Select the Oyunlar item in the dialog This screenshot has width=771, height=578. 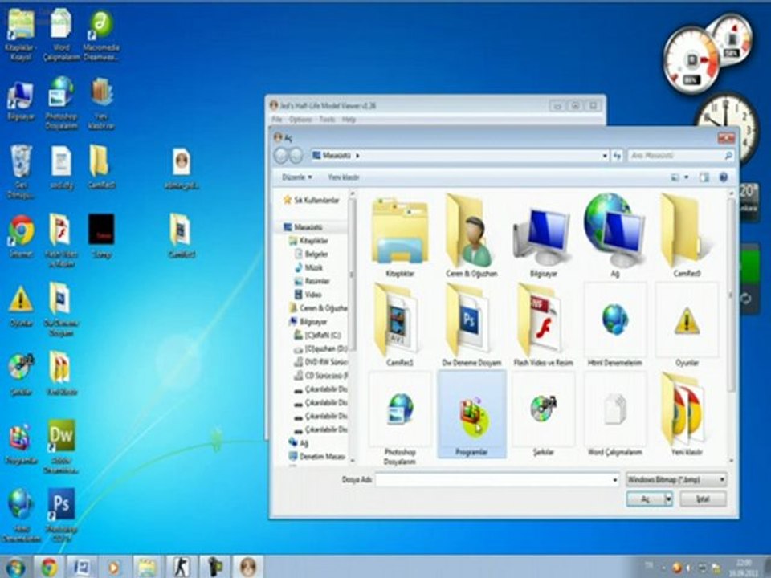coord(687,325)
